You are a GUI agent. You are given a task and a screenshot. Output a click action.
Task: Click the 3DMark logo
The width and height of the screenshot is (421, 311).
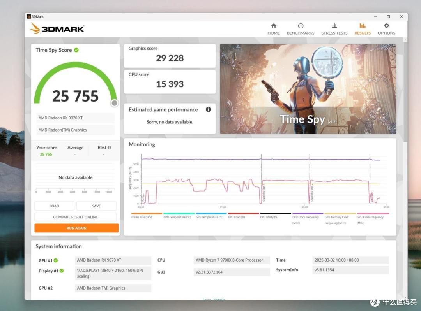pyautogui.click(x=57, y=28)
